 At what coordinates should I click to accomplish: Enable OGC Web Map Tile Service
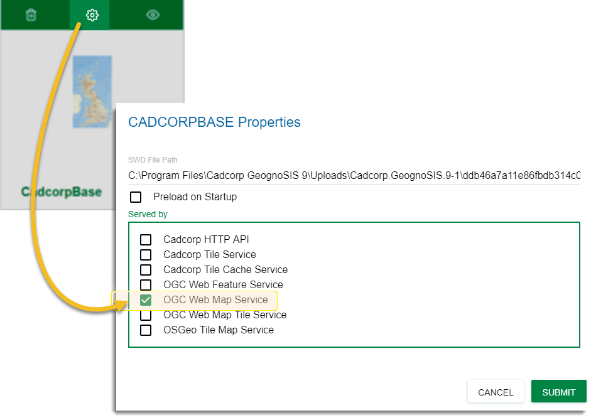[x=146, y=315]
